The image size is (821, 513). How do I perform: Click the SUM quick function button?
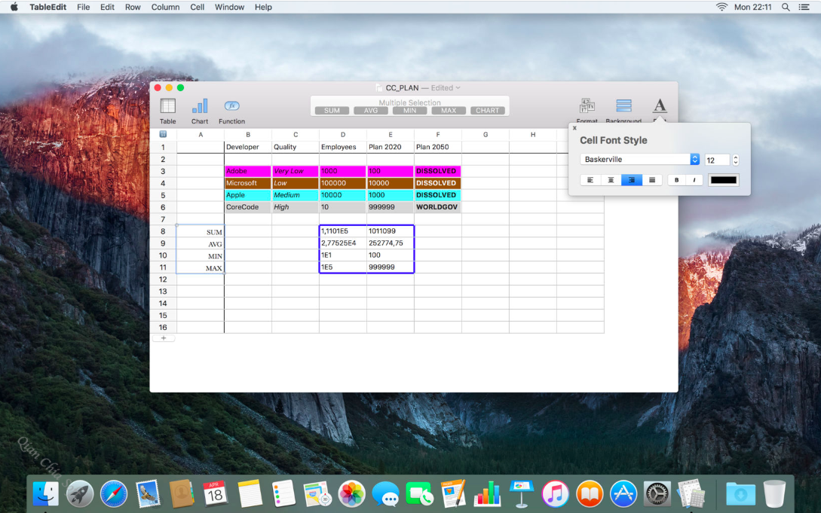[x=332, y=110]
